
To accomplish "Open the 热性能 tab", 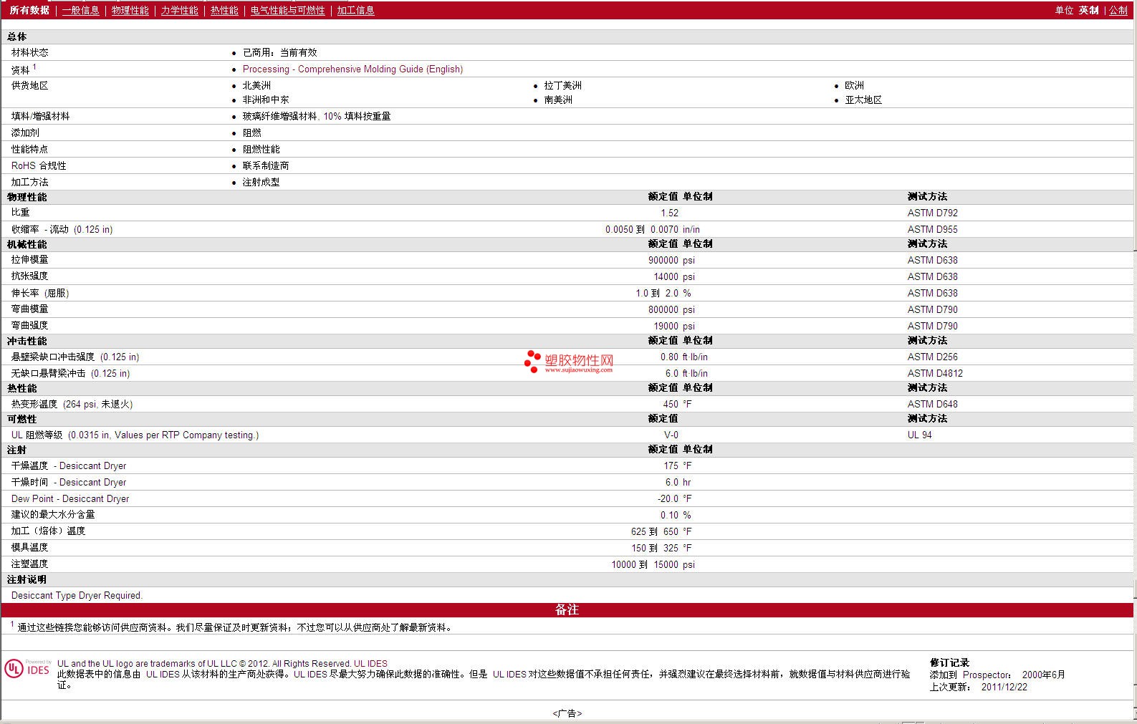I will pos(224,10).
